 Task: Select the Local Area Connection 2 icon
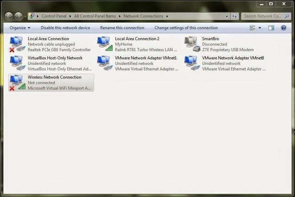pos(105,44)
